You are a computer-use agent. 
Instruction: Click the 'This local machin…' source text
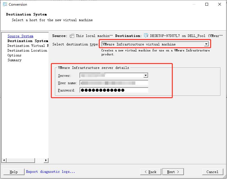[x=94, y=36]
